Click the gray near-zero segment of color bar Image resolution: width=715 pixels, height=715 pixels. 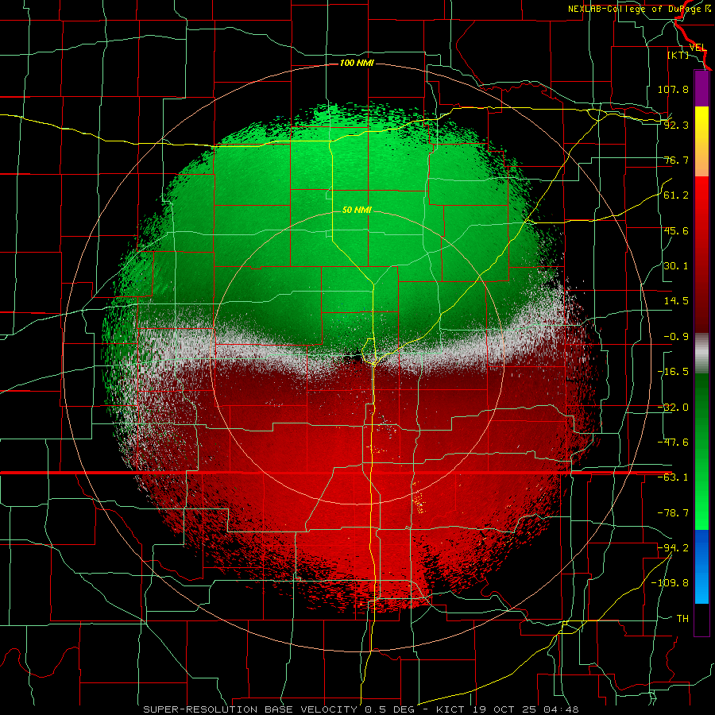coord(701,354)
